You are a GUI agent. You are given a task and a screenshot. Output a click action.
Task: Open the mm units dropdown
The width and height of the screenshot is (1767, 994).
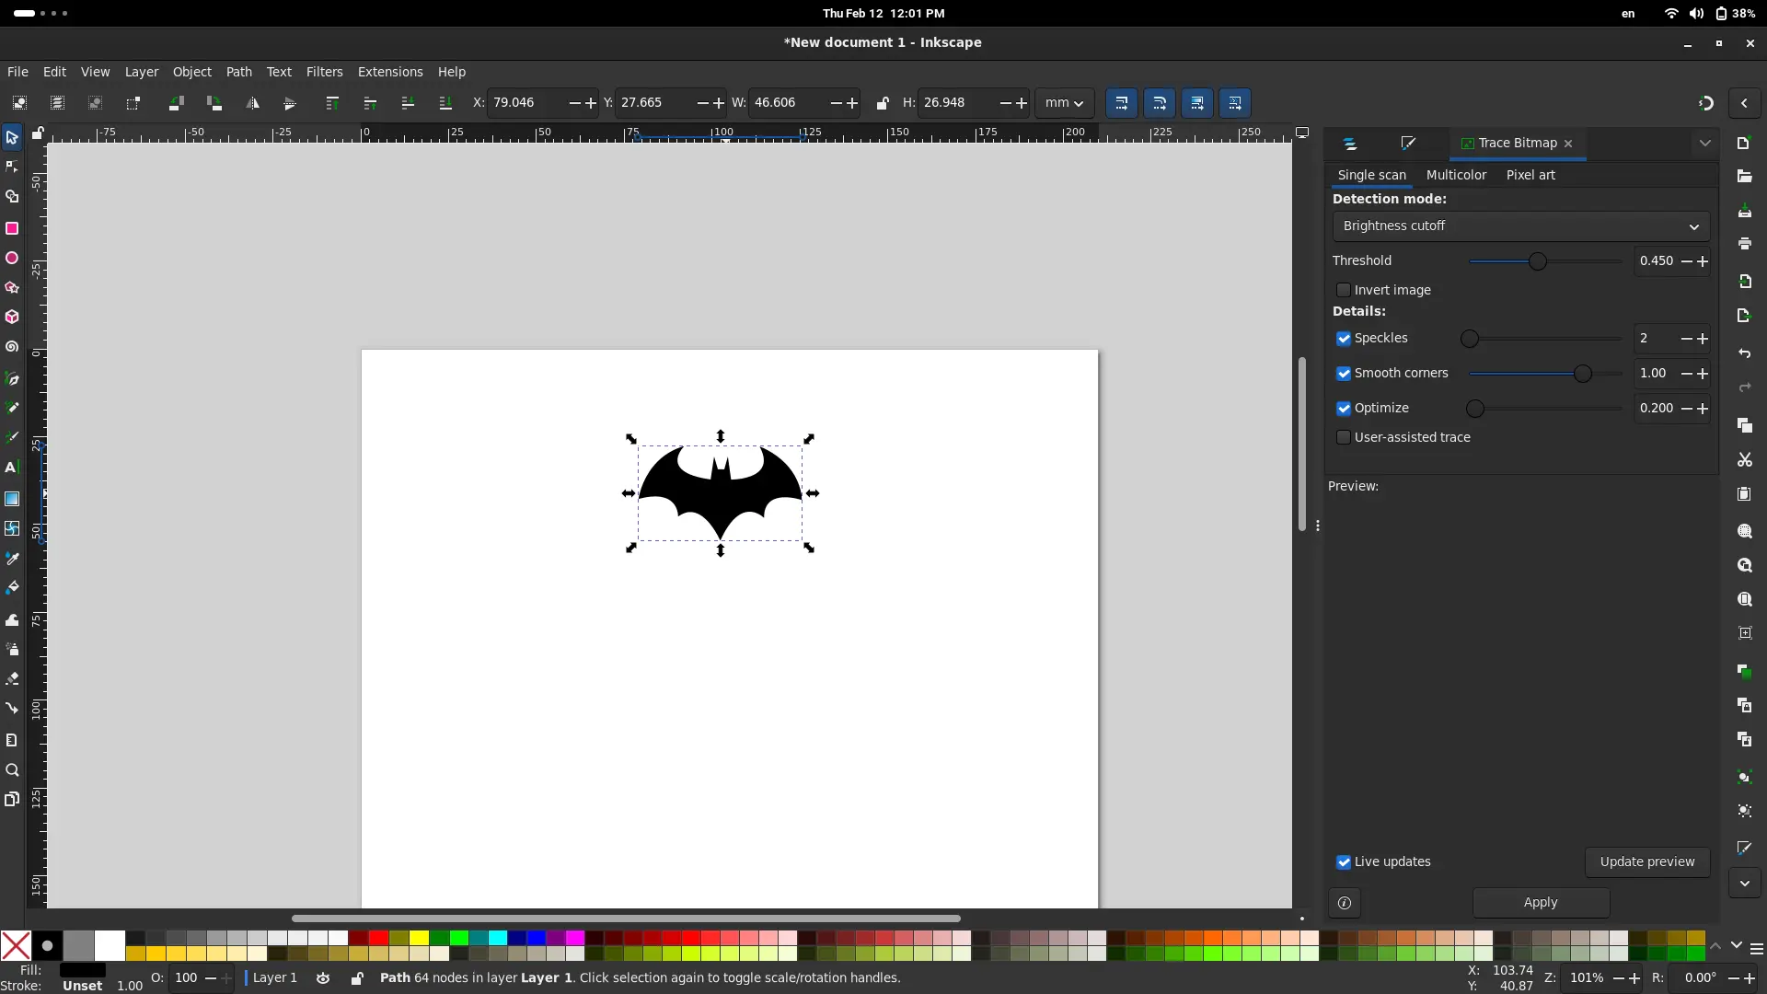1064,103
